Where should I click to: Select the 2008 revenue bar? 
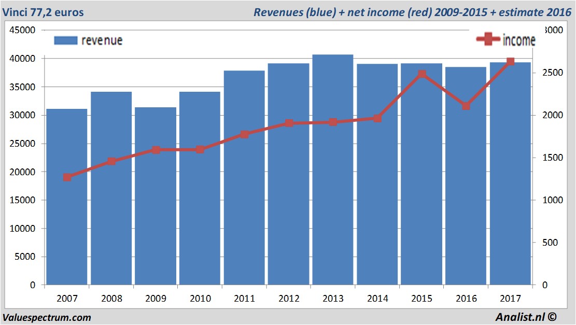[111, 188]
